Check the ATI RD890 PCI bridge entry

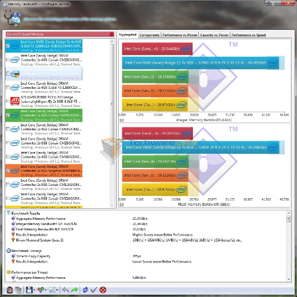coord(8,101)
